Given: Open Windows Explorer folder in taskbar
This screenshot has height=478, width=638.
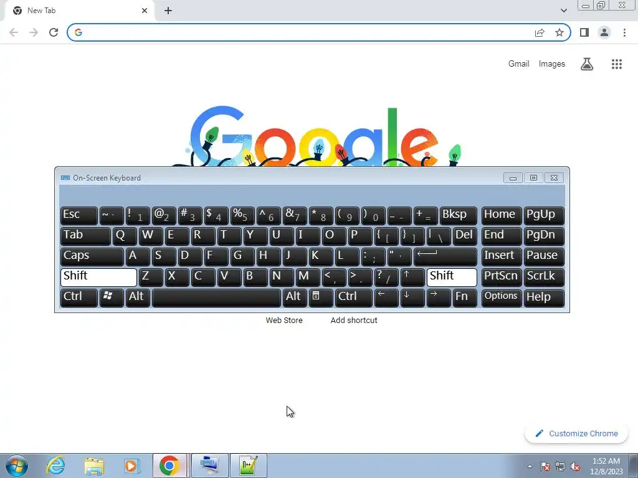Looking at the screenshot, I should tap(94, 466).
